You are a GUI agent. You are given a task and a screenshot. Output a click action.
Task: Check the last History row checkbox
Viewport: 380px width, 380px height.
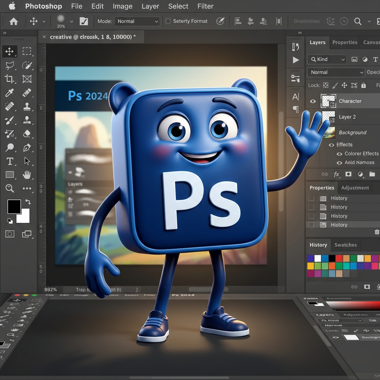click(x=311, y=225)
